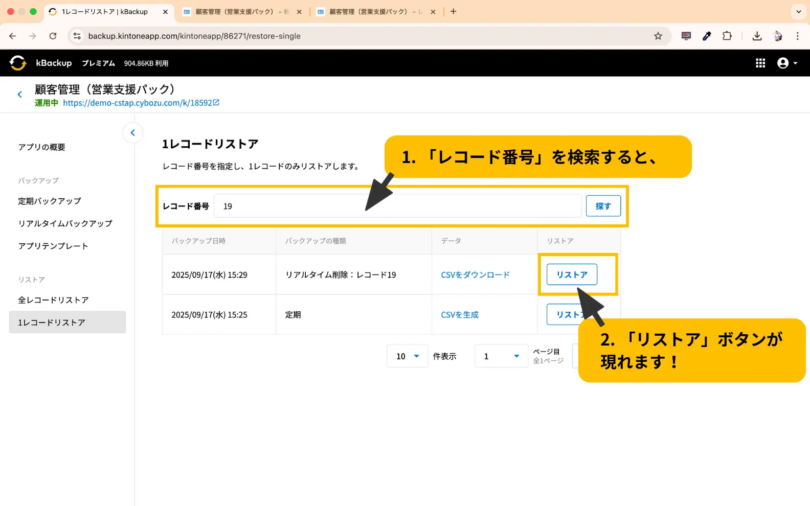Open a new browser tab

(x=453, y=11)
